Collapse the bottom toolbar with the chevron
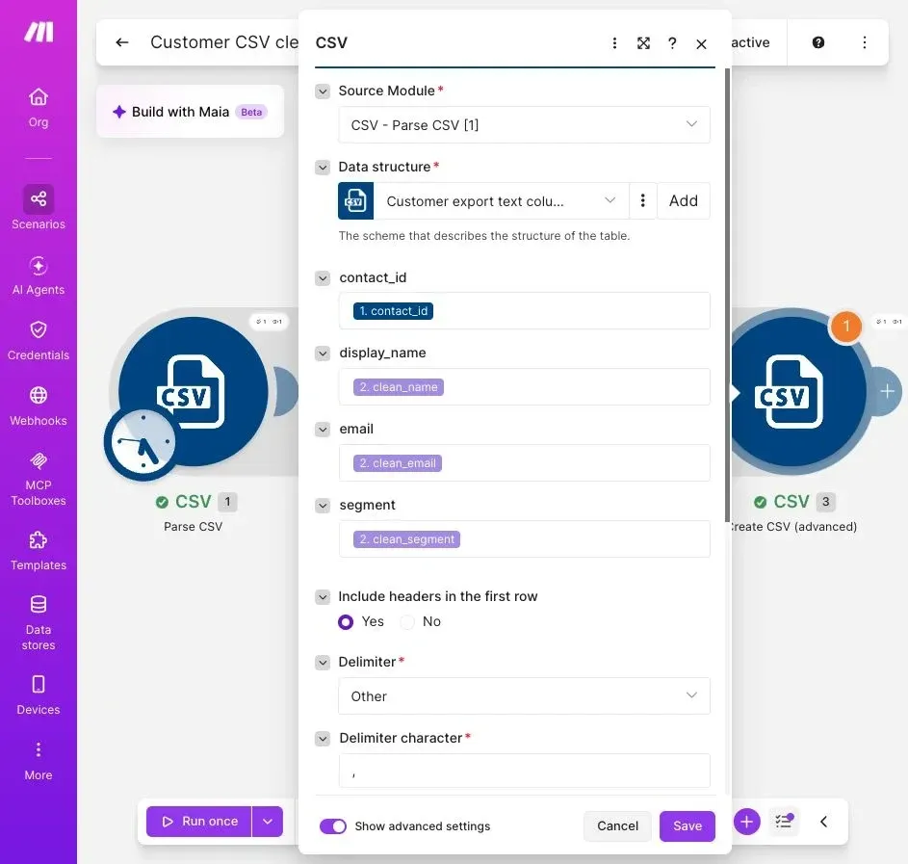The width and height of the screenshot is (908, 864). [823, 822]
